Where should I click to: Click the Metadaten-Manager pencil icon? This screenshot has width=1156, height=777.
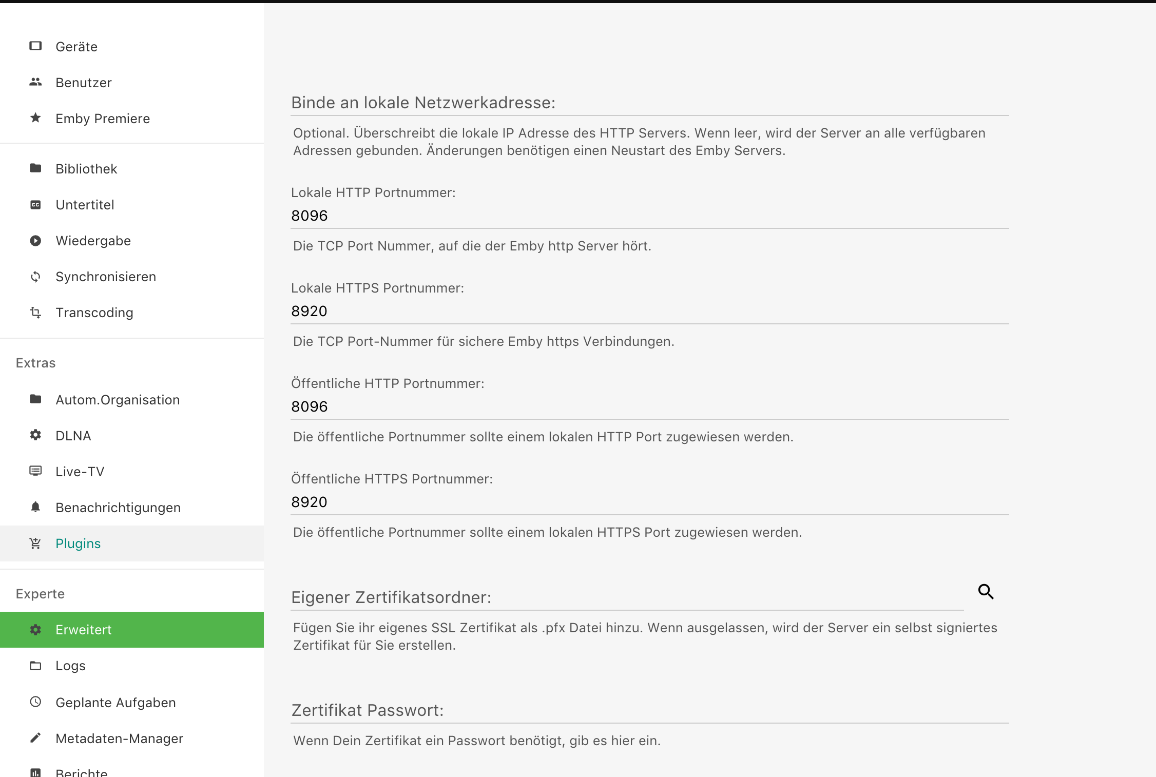coord(35,738)
